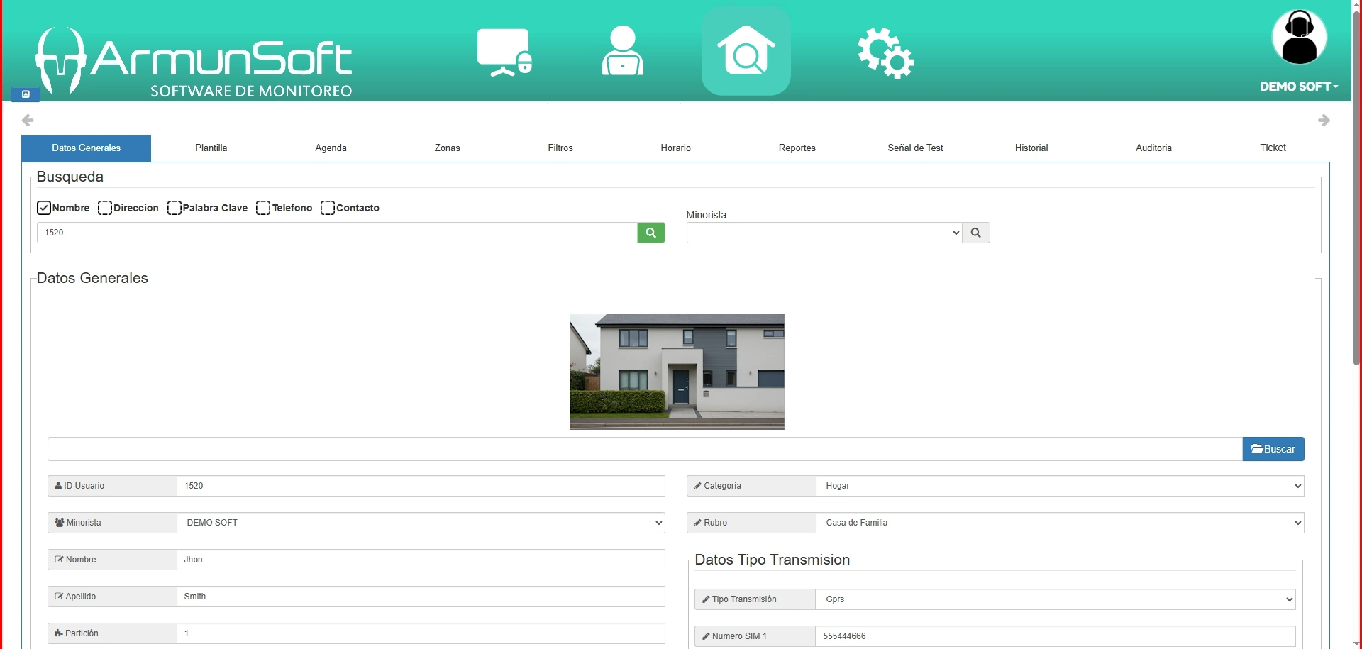The image size is (1362, 649).
Task: Open the DEMO SOFT user menu
Action: click(1298, 87)
